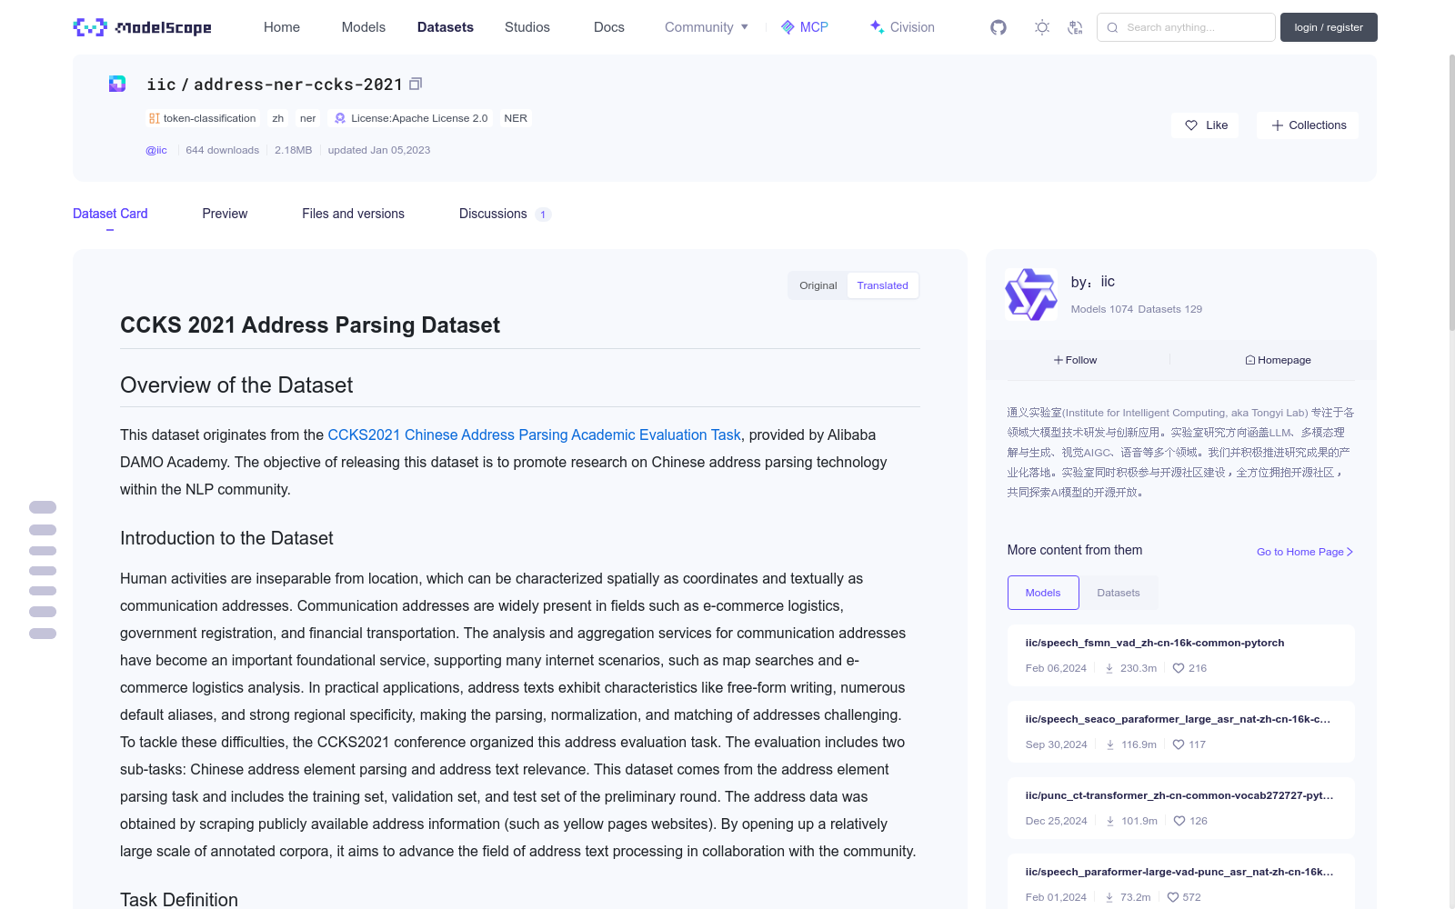Screen dimensions: 1455x909
Task: Click the login / register button
Action: (1329, 27)
